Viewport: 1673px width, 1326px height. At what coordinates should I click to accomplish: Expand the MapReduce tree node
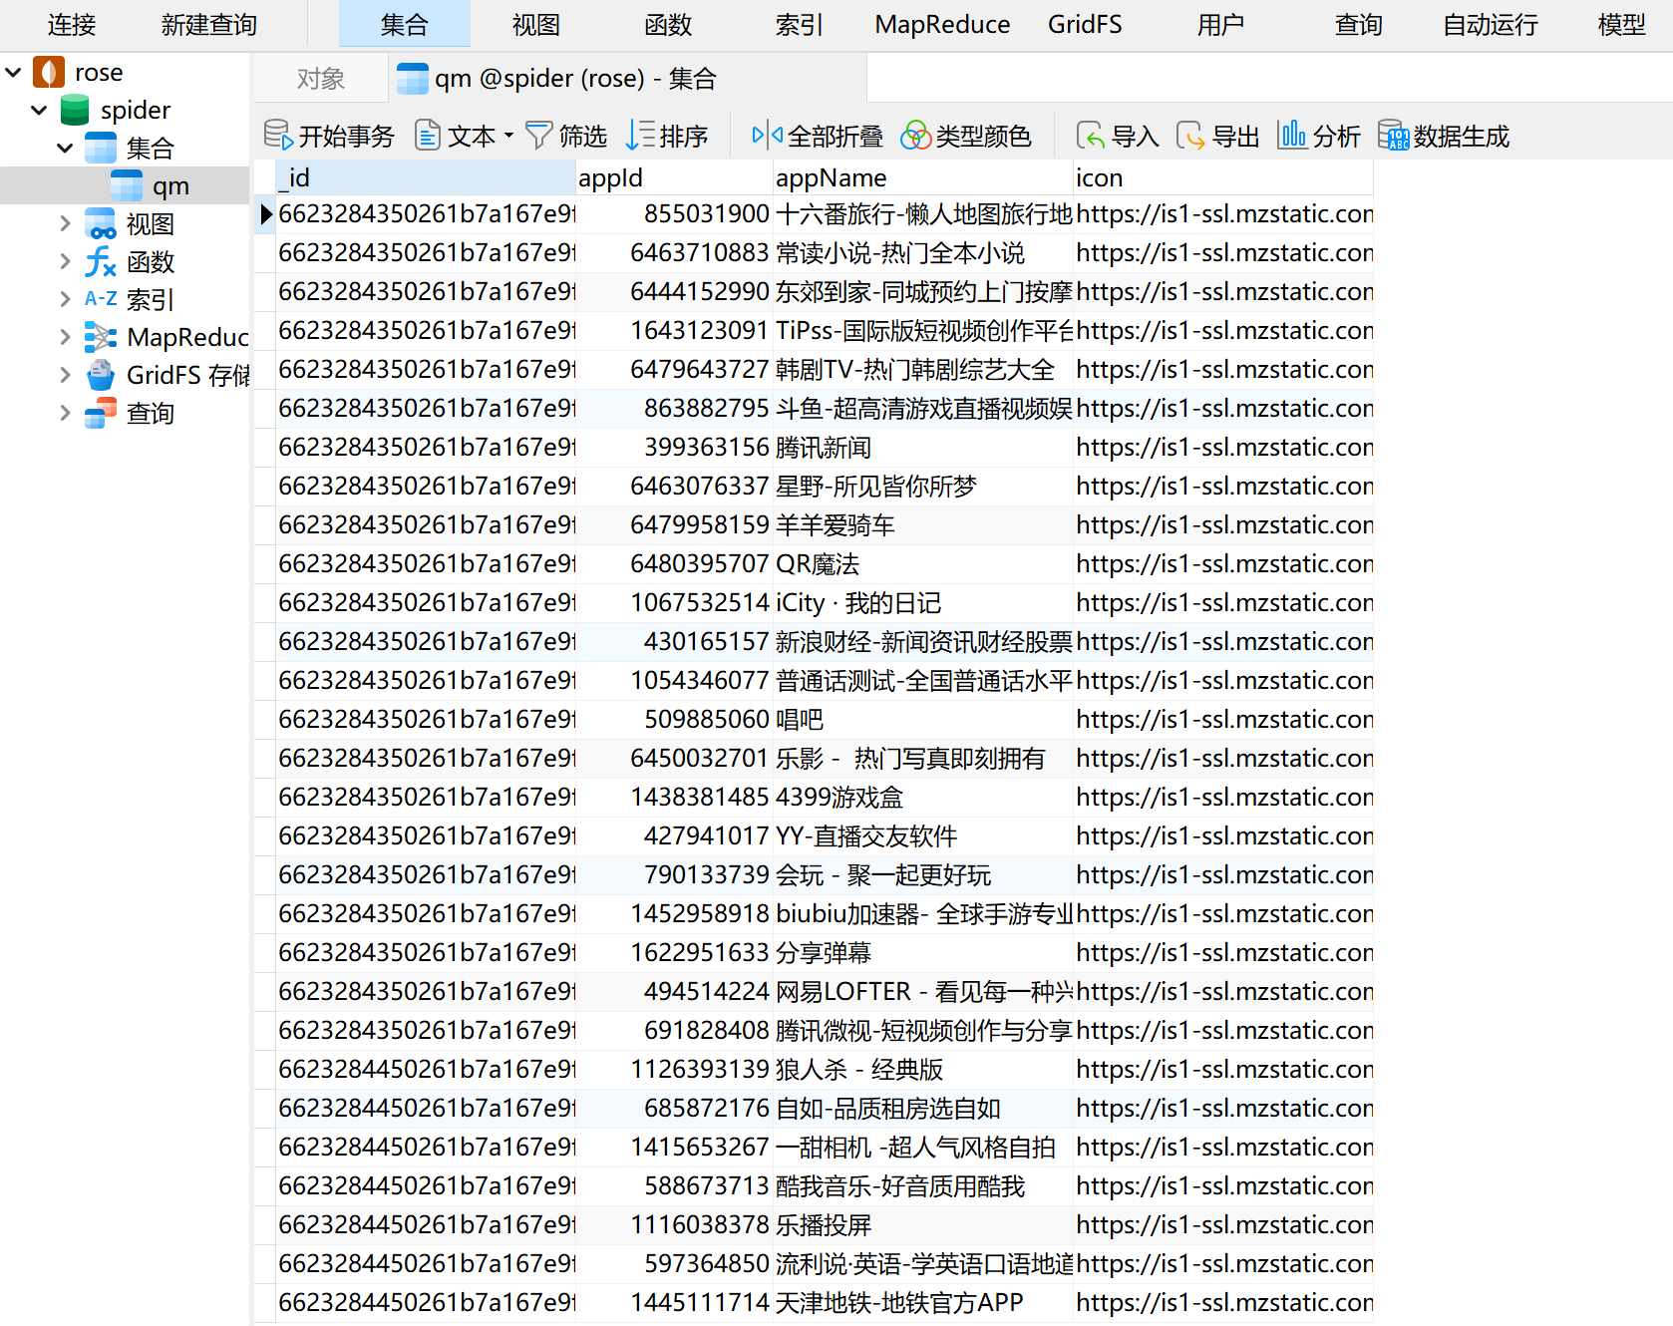click(65, 337)
